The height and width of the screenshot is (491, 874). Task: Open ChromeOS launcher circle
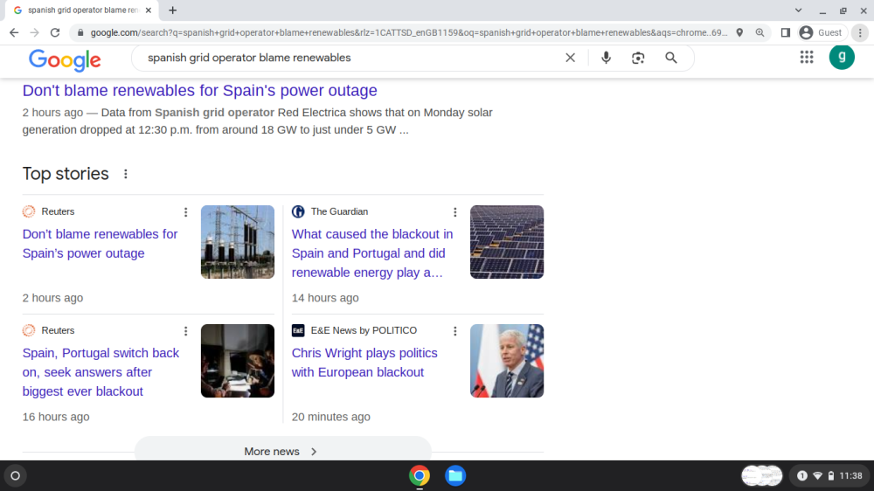16,475
